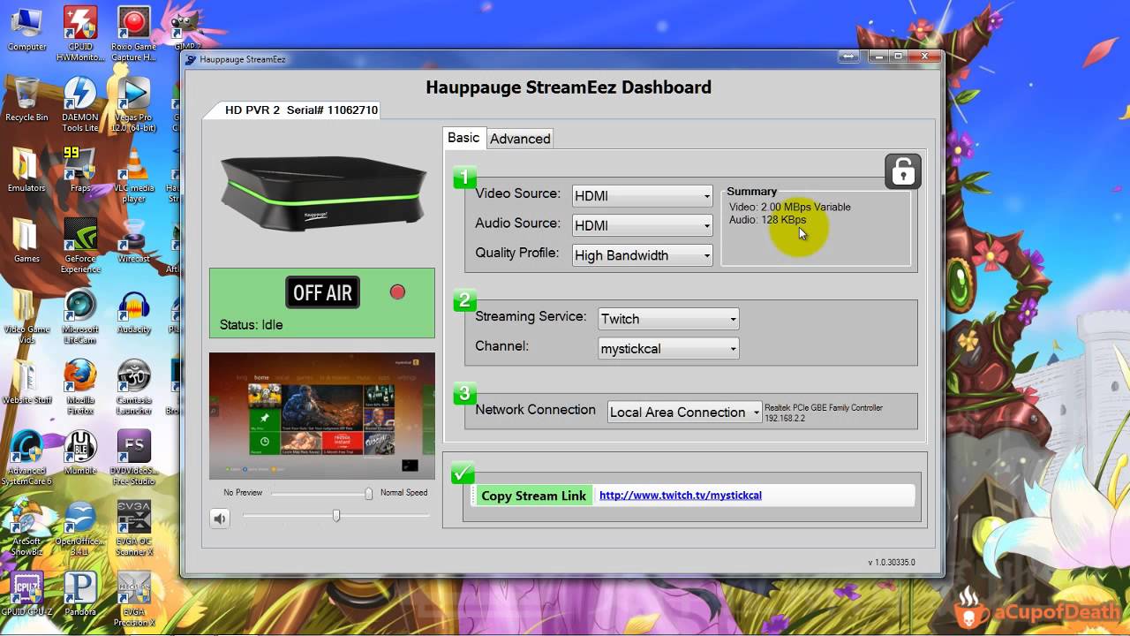The height and width of the screenshot is (636, 1130).
Task: Open EVGA OC Scanner X
Action: click(x=133, y=528)
